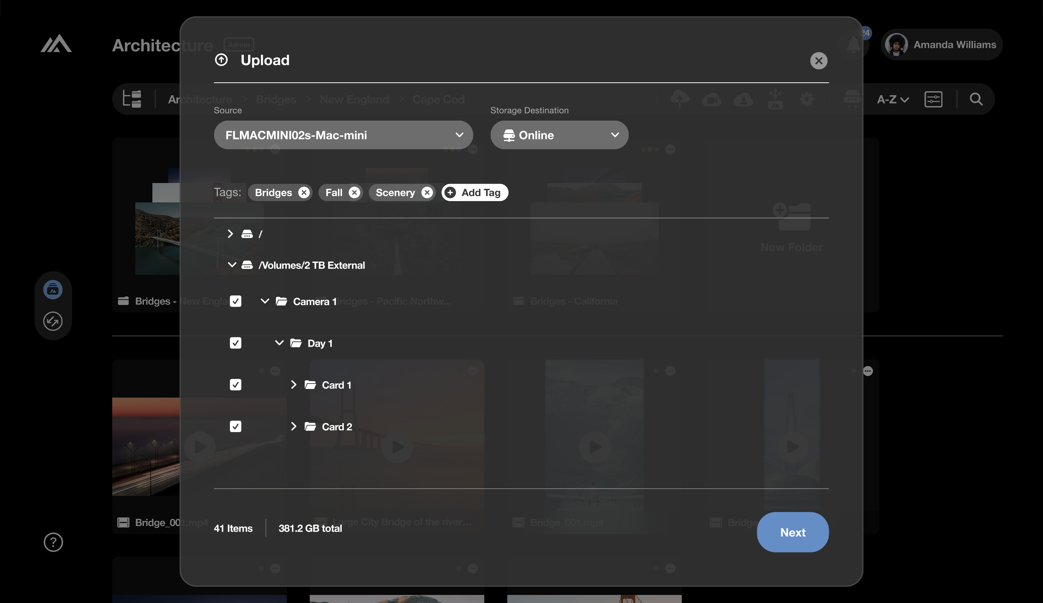Open the Storage Destination dropdown
Viewport: 1043px width, 603px height.
559,135
